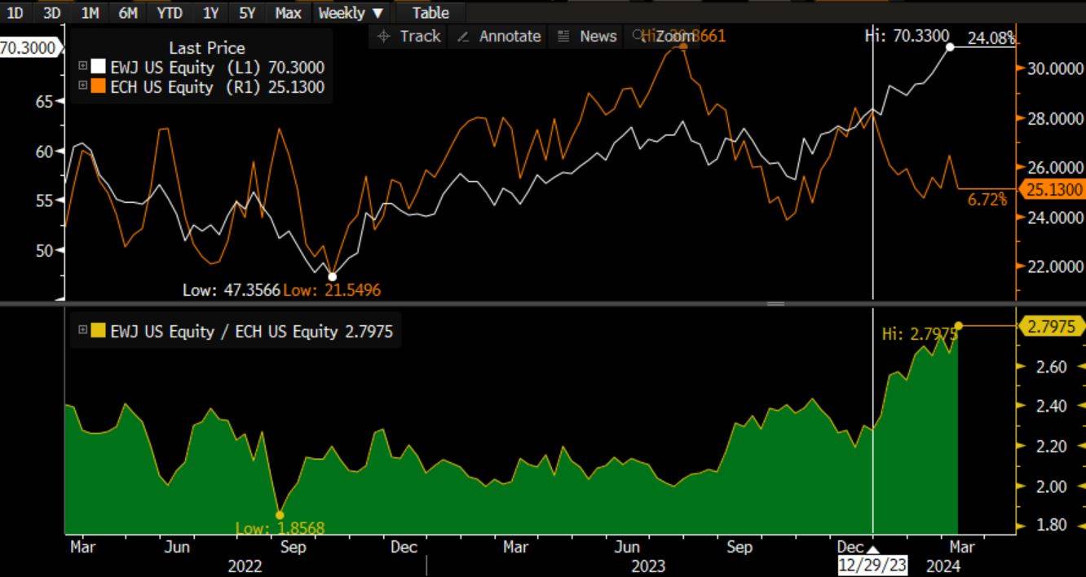Click the '28.0000' right axis value
The image size is (1086, 577).
pyautogui.click(x=1055, y=119)
